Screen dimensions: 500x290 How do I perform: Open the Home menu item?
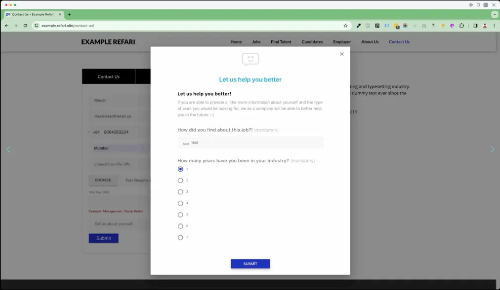tap(236, 42)
